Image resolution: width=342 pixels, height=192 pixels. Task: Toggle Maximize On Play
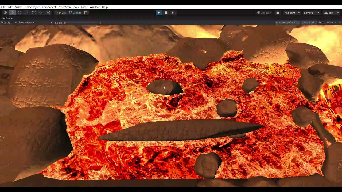coord(287,23)
